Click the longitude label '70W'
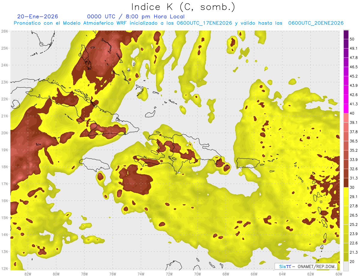This screenshot has width=360, height=278. tap(197, 274)
